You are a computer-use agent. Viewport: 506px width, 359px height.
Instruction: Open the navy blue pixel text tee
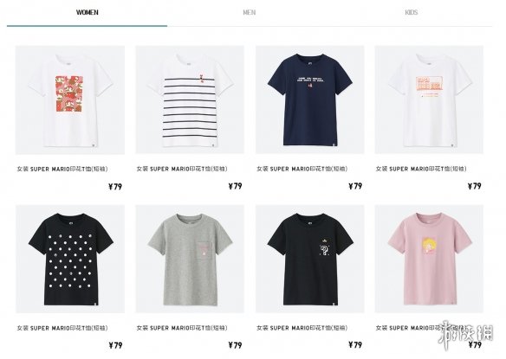[310, 99]
